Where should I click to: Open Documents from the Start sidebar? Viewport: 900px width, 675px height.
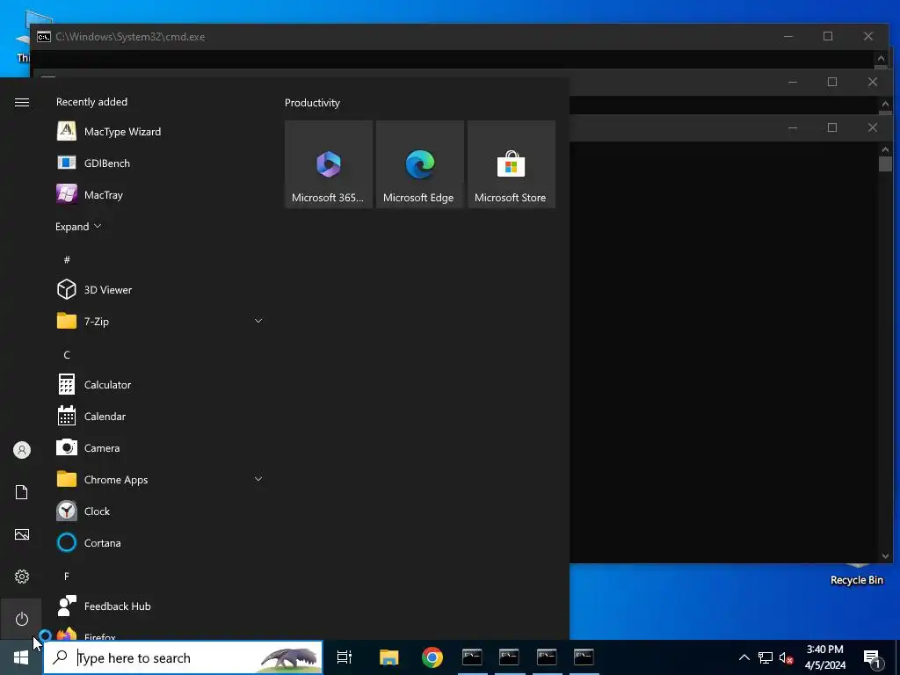(22, 492)
